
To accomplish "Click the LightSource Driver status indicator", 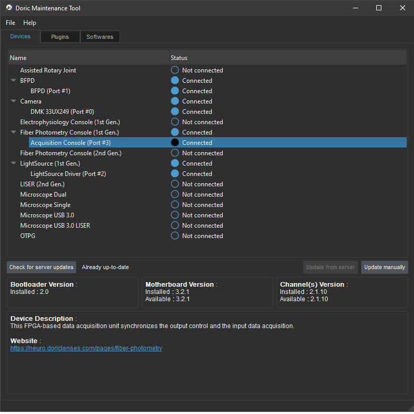I will (175, 174).
